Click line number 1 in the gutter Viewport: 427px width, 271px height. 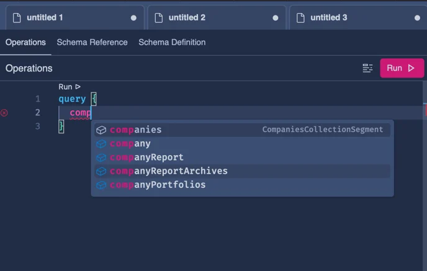pyautogui.click(x=38, y=99)
